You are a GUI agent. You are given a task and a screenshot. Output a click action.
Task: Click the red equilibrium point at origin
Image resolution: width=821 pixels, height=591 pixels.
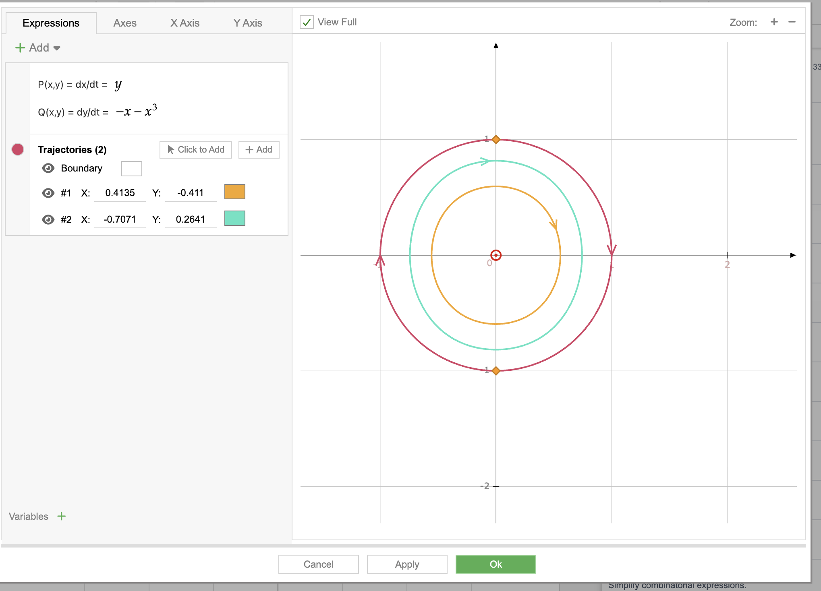496,255
